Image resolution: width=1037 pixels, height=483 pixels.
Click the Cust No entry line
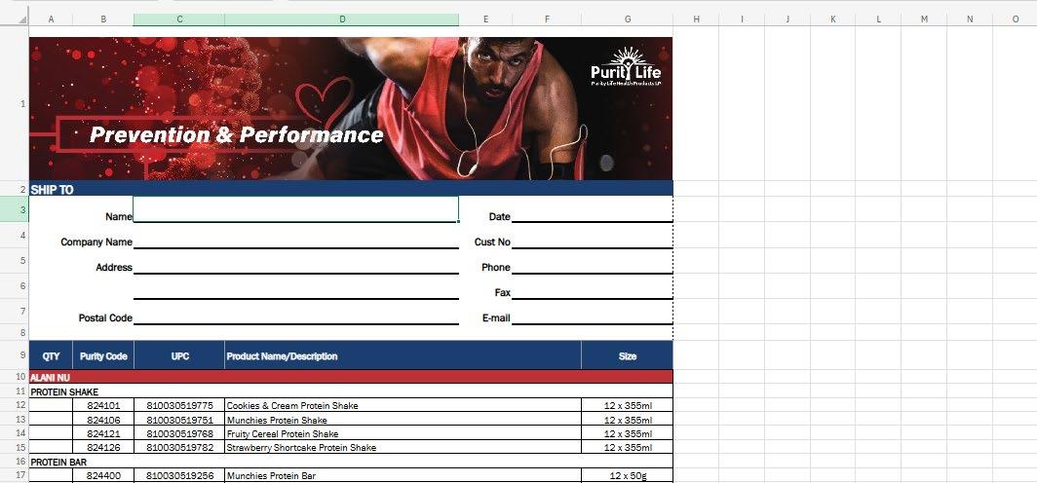tap(593, 236)
